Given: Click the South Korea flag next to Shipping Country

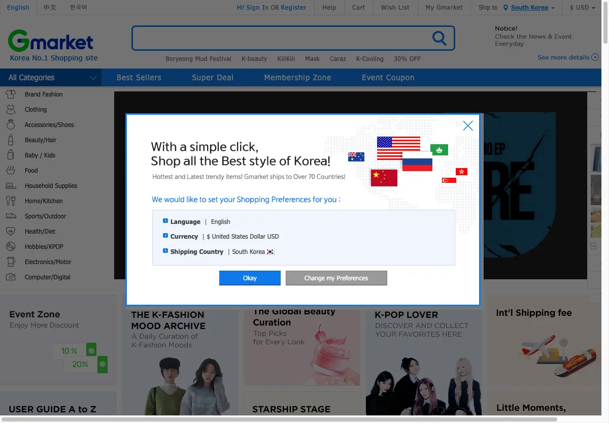Looking at the screenshot, I should pos(270,252).
